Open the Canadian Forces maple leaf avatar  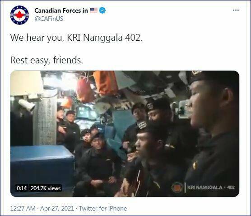pyautogui.click(x=19, y=15)
